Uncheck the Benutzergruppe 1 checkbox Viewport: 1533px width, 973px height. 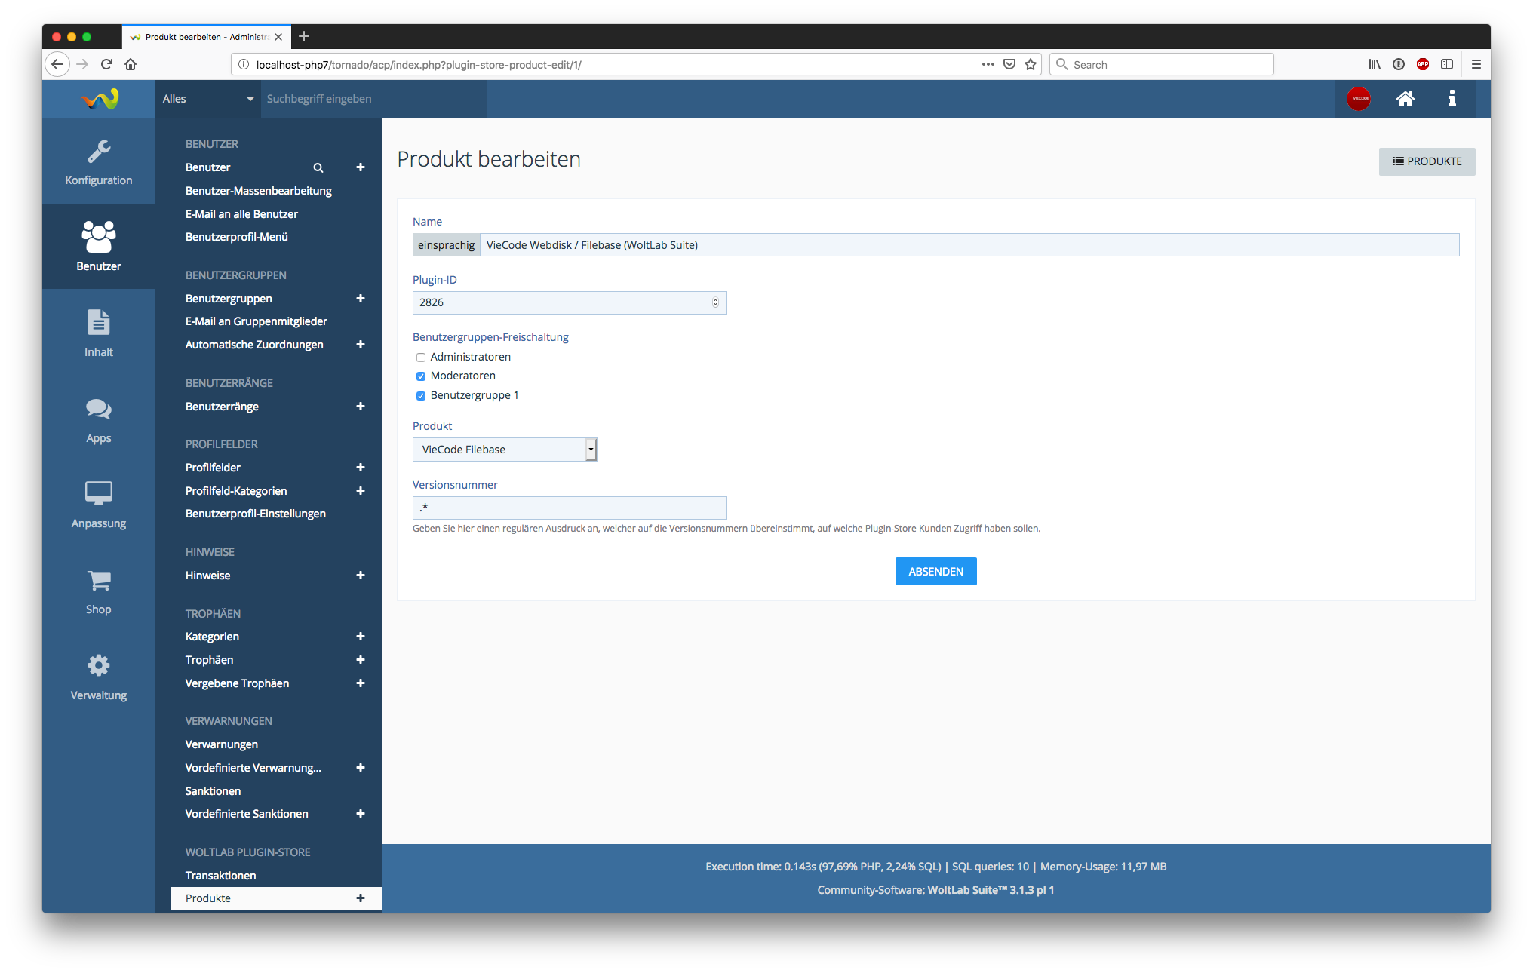click(421, 396)
